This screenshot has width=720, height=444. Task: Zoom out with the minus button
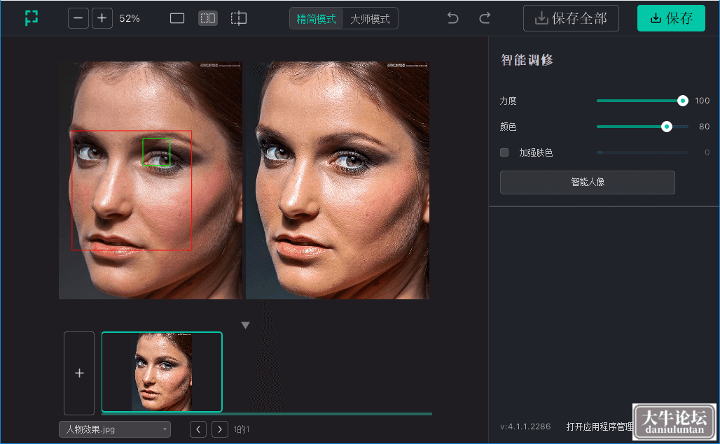click(78, 18)
